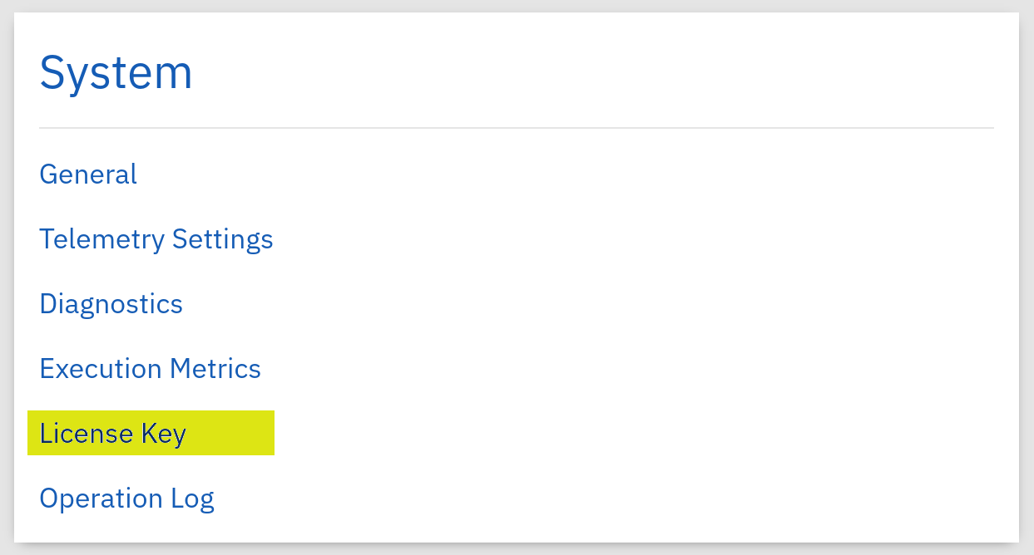1034x555 pixels.
Task: Select General from the System menu
Action: click(x=87, y=174)
